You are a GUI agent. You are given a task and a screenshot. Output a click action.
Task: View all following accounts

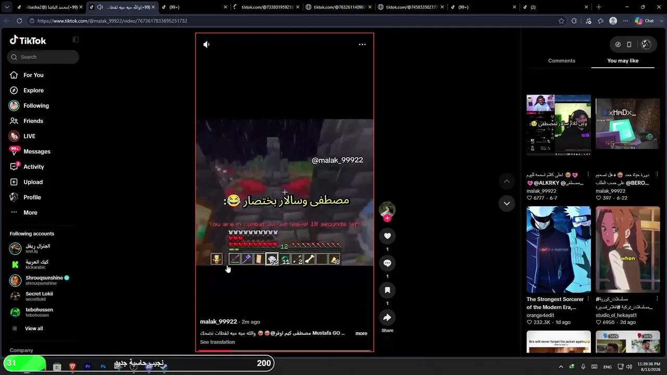[34, 329]
